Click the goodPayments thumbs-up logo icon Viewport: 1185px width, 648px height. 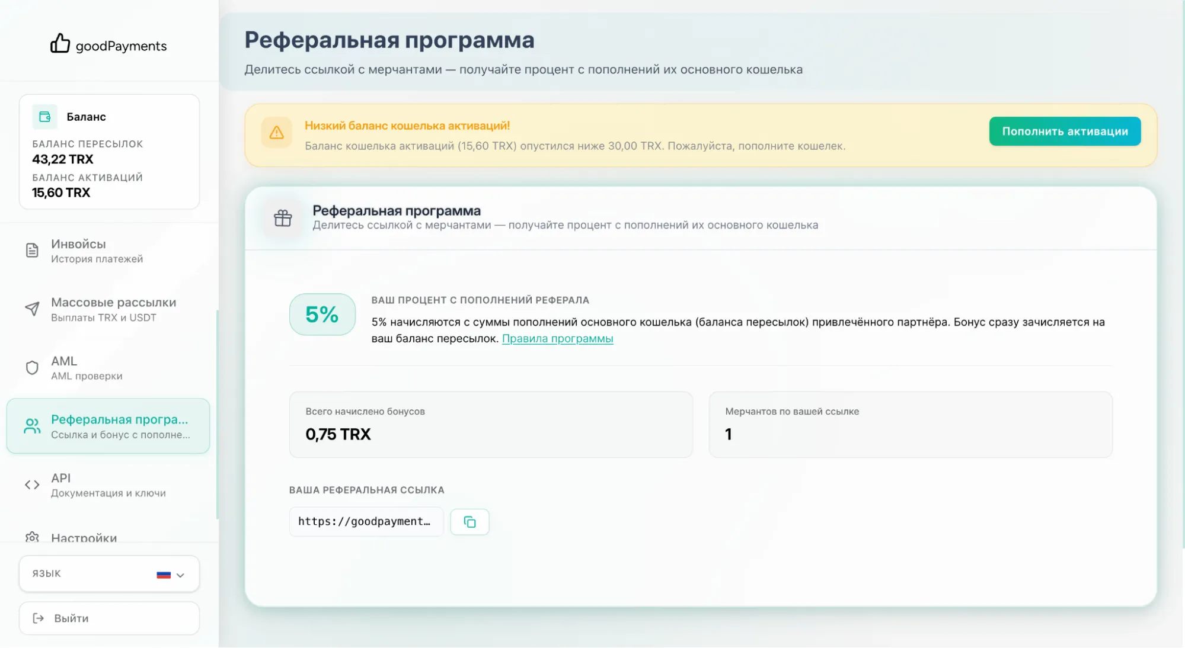[60, 43]
